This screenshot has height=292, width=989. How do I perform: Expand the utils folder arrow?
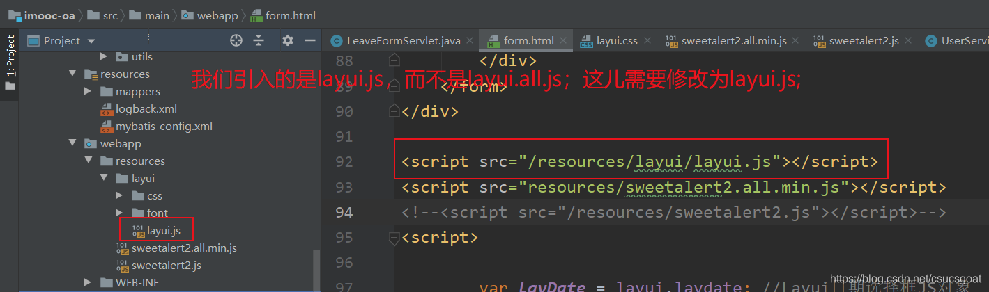point(104,56)
